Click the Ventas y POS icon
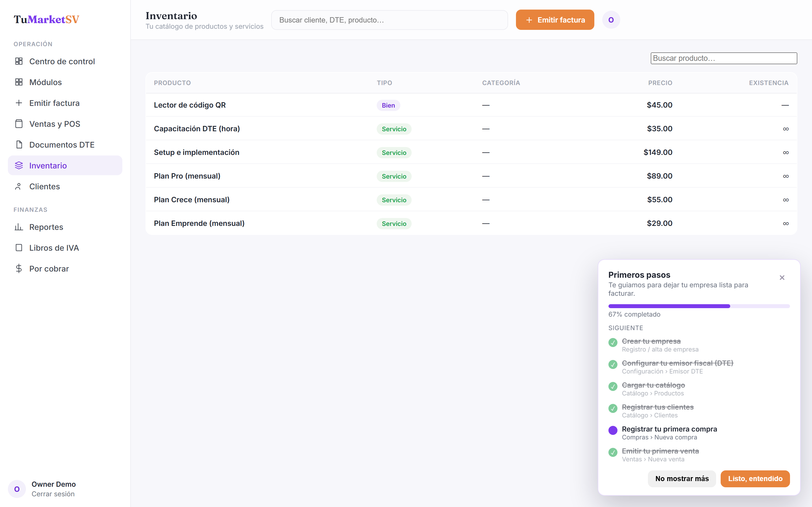 [19, 124]
